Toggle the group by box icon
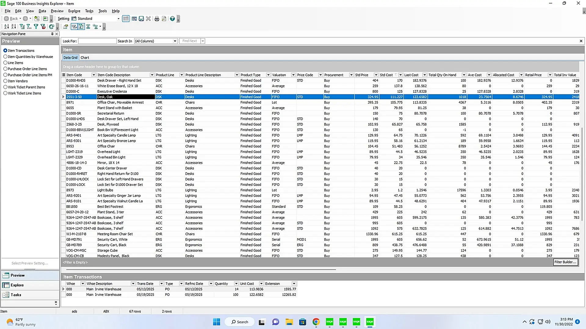 coord(74,27)
